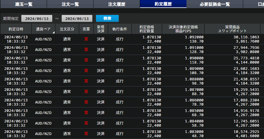Select the realized profit value 12,745.6051
264x139 pixels.
click(x=246, y=121)
